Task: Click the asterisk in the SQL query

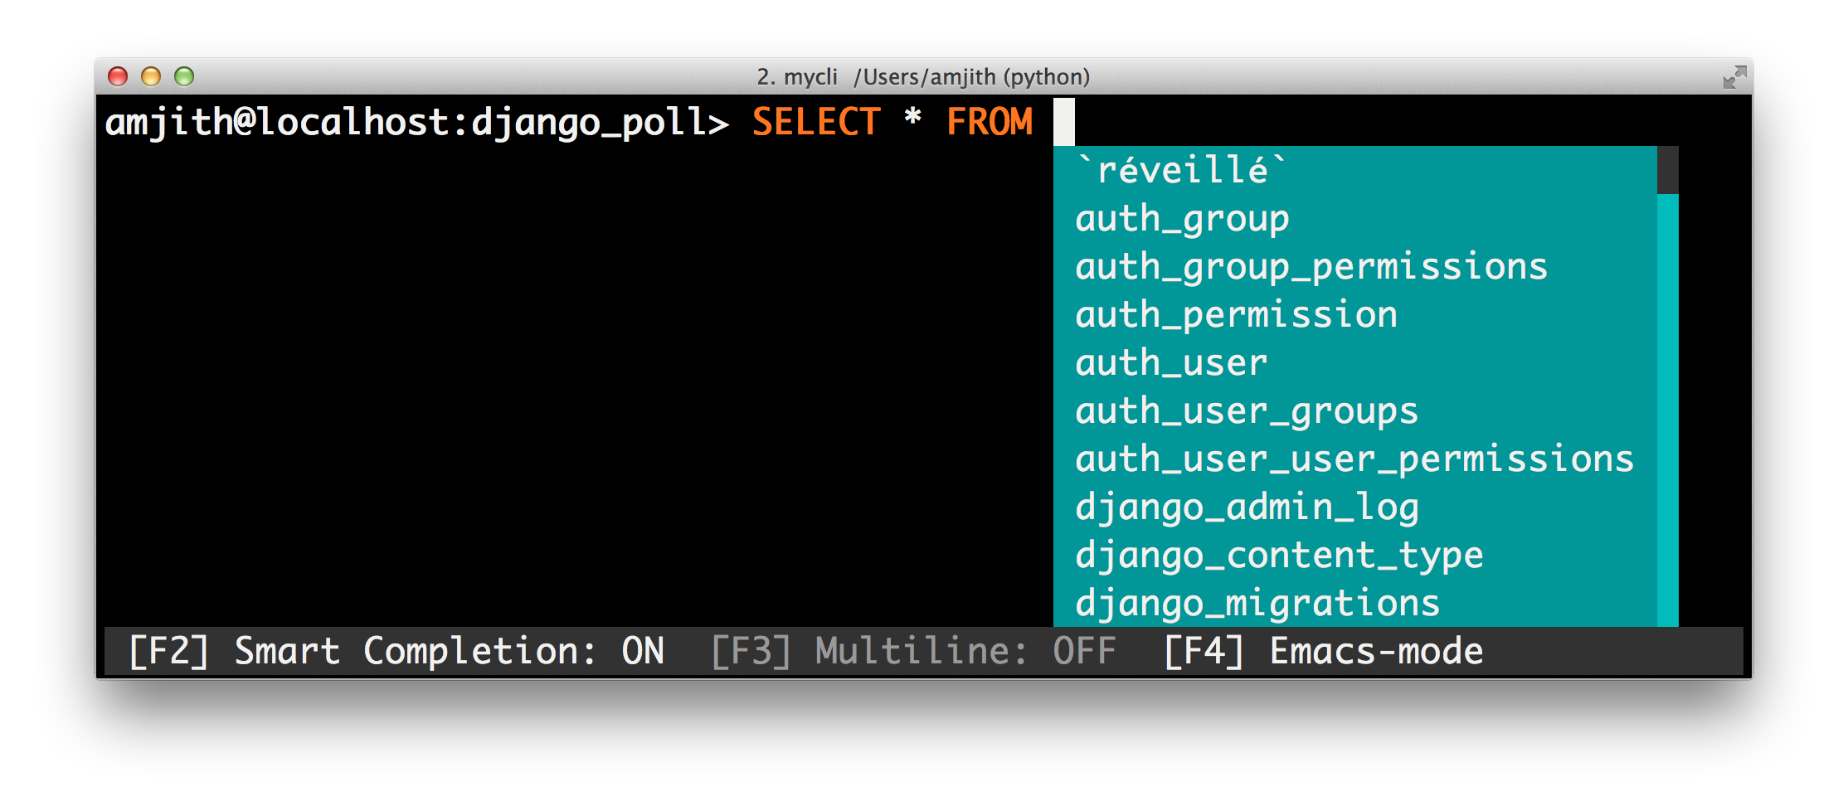Action: (x=913, y=118)
